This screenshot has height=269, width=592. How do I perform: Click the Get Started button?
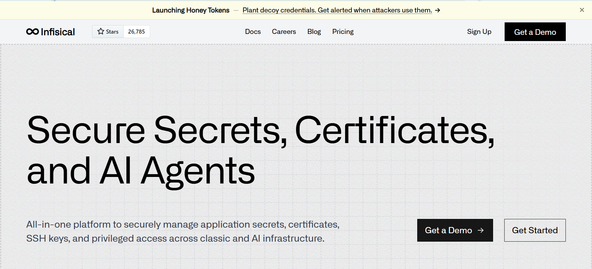pyautogui.click(x=535, y=230)
